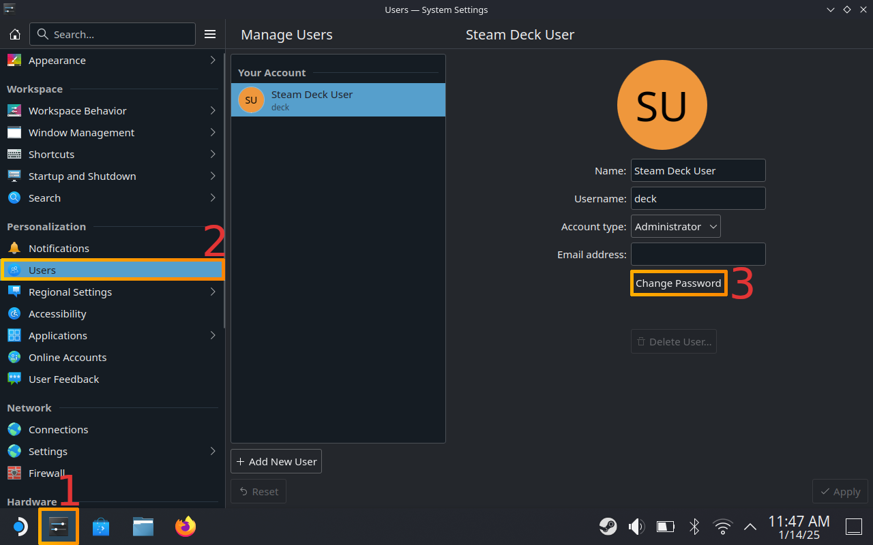Open the volume control in the system tray

pos(636,526)
